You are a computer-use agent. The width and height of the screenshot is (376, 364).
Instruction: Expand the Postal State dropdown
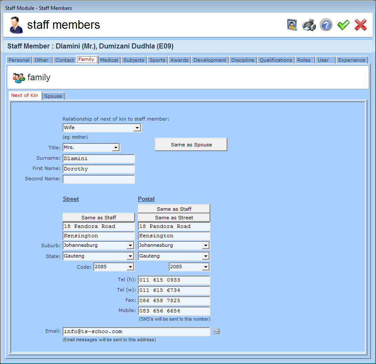tap(205, 256)
